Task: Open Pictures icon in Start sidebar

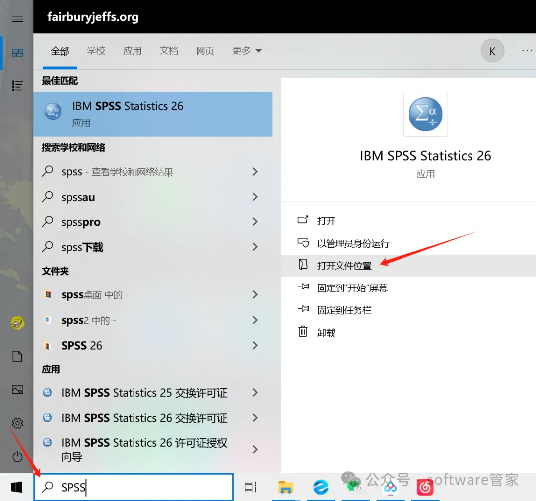Action: point(17,389)
